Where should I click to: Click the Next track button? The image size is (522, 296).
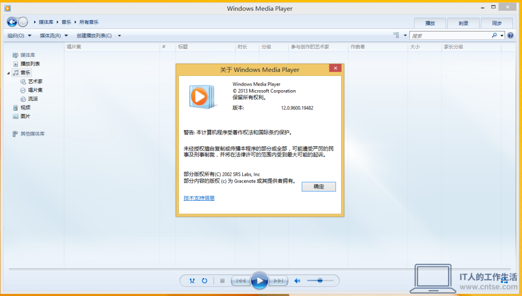click(278, 281)
